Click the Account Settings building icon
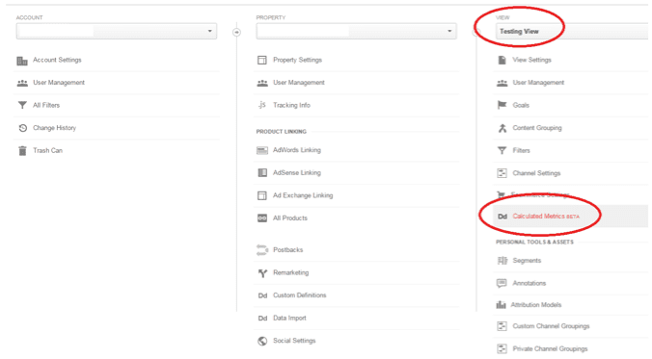 22,61
